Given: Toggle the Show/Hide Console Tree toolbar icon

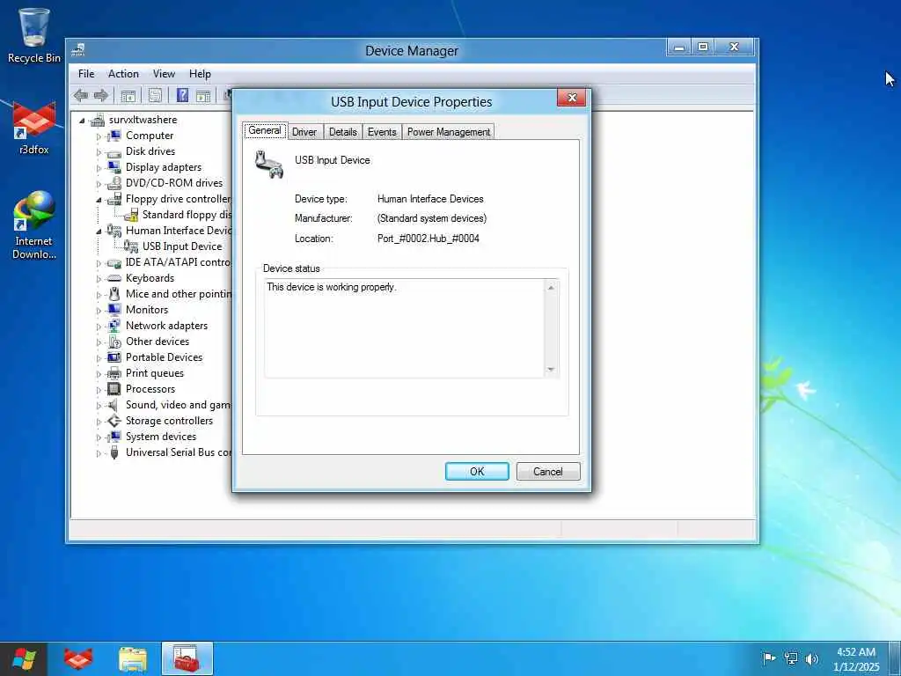Looking at the screenshot, I should click(128, 95).
